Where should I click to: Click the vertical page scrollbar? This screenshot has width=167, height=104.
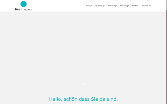[166, 52]
